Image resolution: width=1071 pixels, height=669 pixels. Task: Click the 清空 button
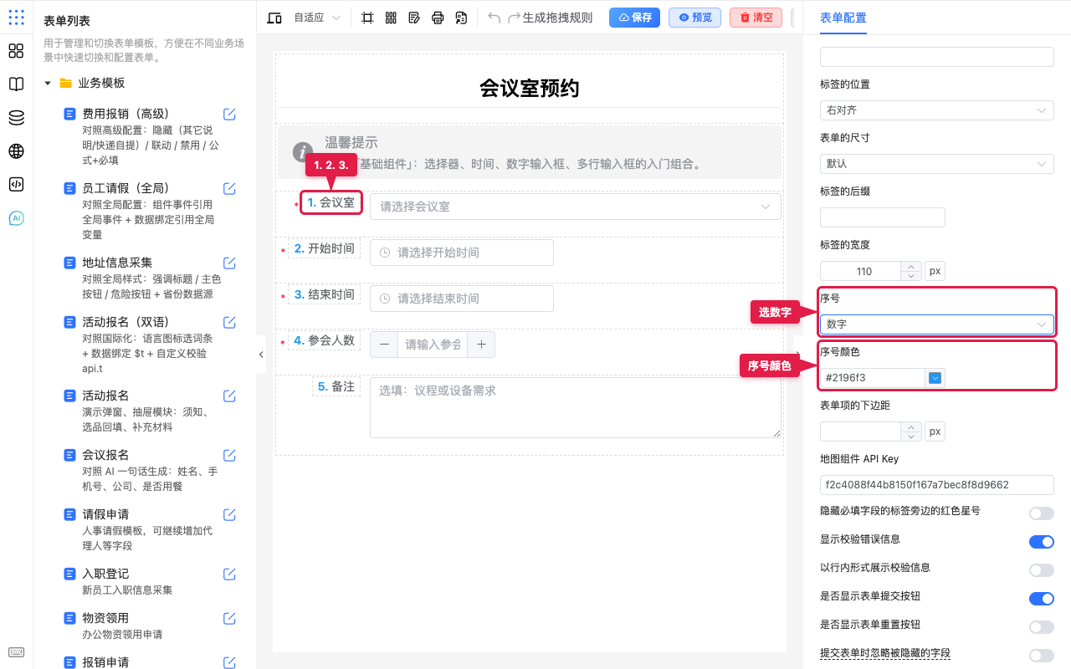[756, 18]
